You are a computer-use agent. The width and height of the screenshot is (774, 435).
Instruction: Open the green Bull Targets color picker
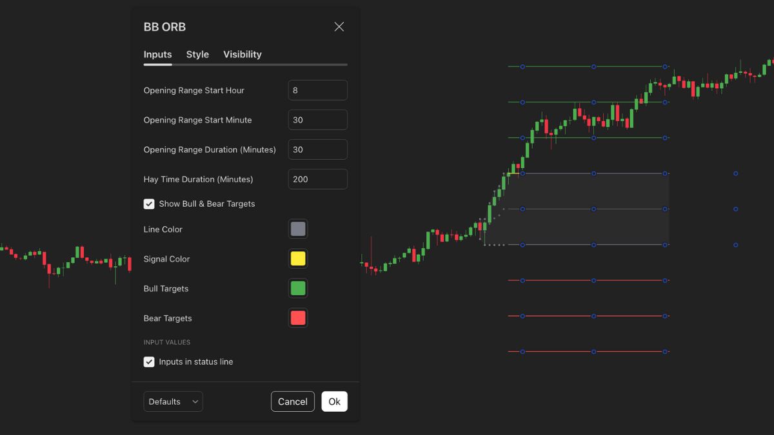point(298,288)
